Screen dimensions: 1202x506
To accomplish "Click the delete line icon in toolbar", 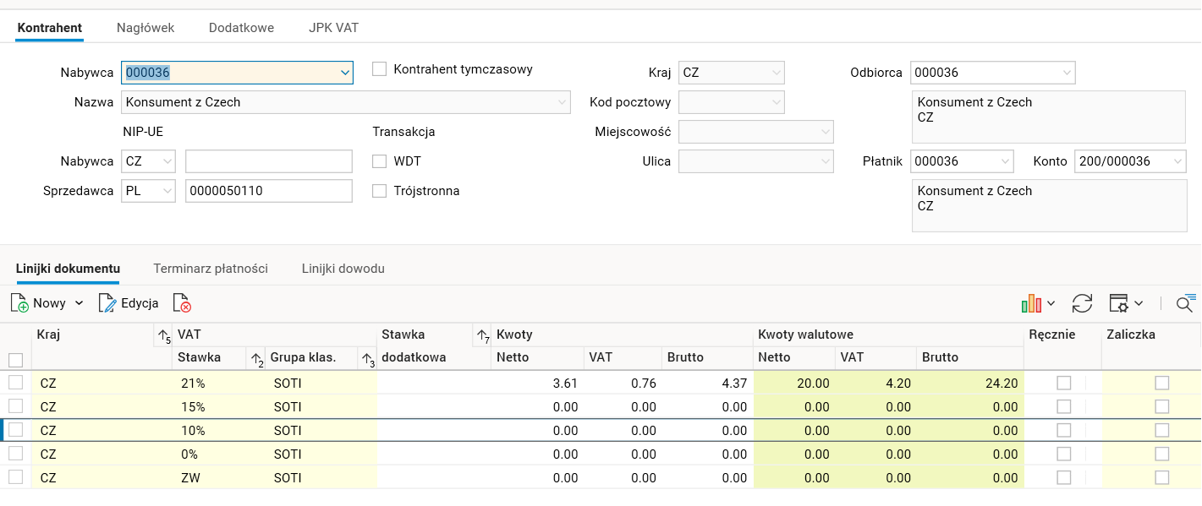I will click(182, 303).
